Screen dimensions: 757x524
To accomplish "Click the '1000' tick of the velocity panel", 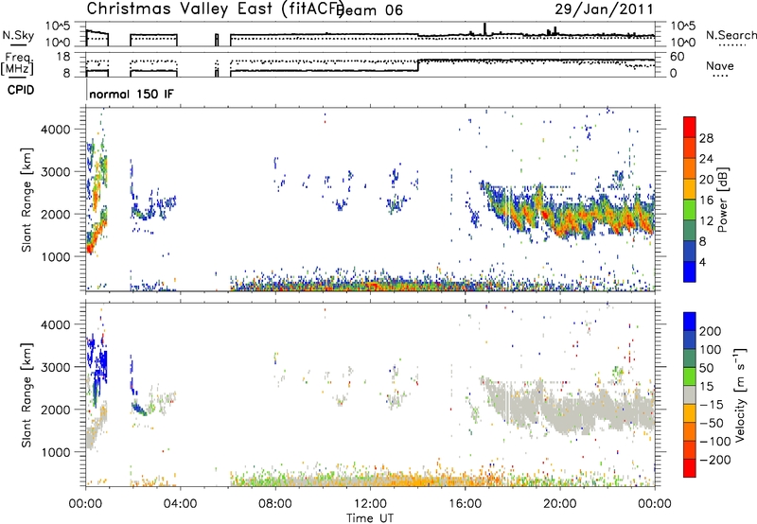I will (56, 453).
